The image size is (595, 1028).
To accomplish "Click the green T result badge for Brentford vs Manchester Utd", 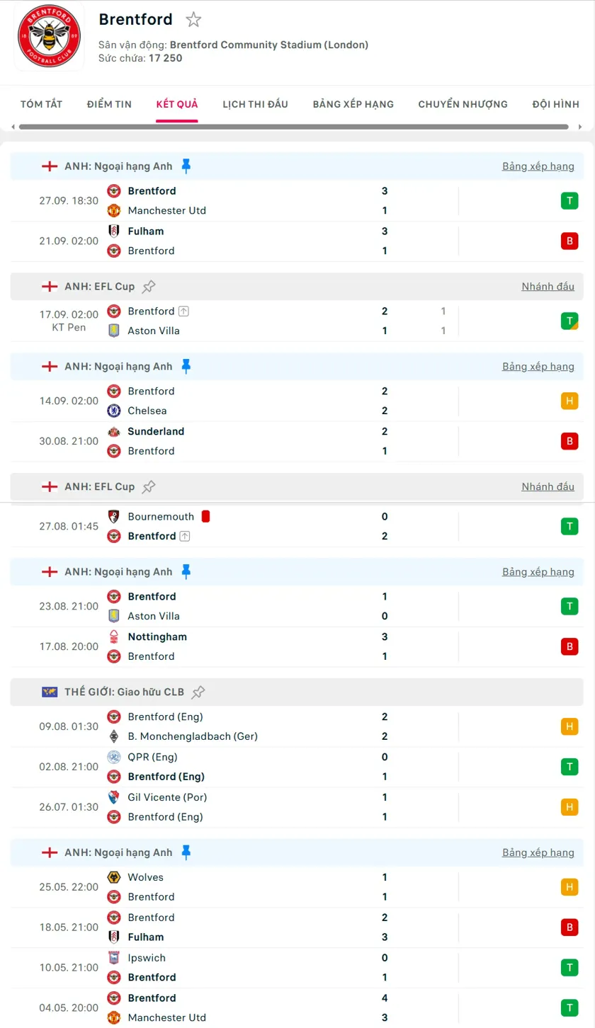I will coord(569,200).
